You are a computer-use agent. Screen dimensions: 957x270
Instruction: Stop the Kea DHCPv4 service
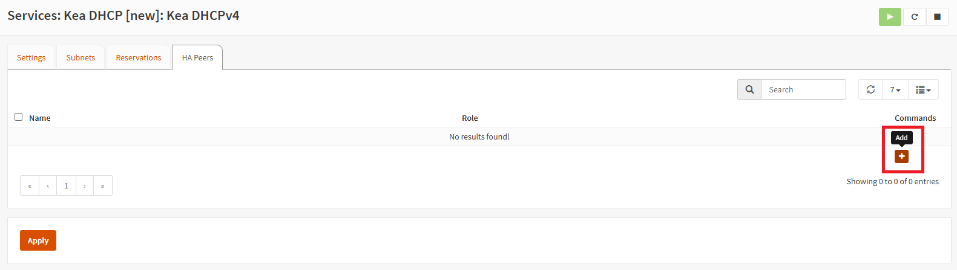937,17
